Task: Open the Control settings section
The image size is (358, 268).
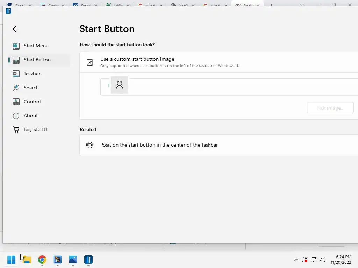Action: pyautogui.click(x=39, y=102)
